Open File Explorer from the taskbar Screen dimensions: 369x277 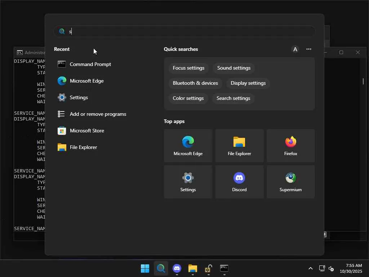pyautogui.click(x=193, y=268)
